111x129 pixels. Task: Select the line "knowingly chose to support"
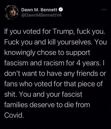coord(47,53)
